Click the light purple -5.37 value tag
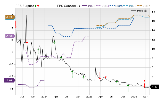 click(10, 36)
